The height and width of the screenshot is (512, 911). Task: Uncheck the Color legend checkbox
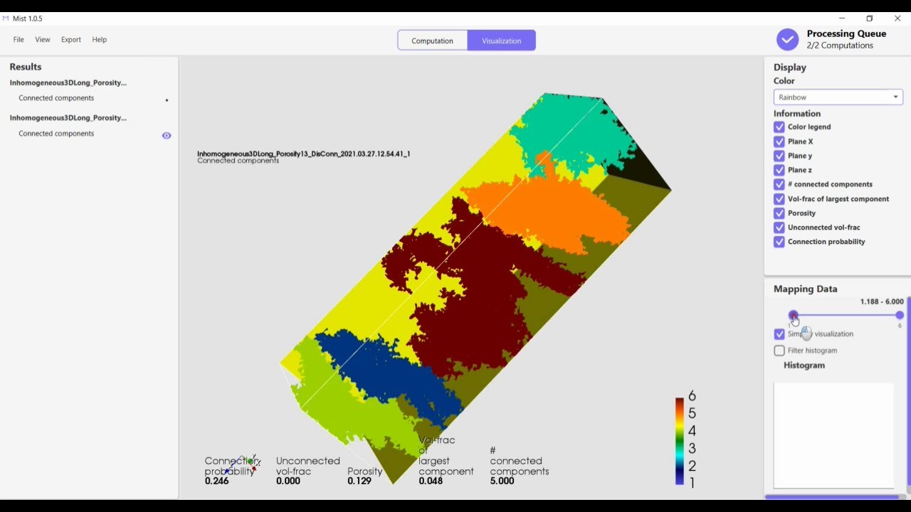tap(779, 127)
